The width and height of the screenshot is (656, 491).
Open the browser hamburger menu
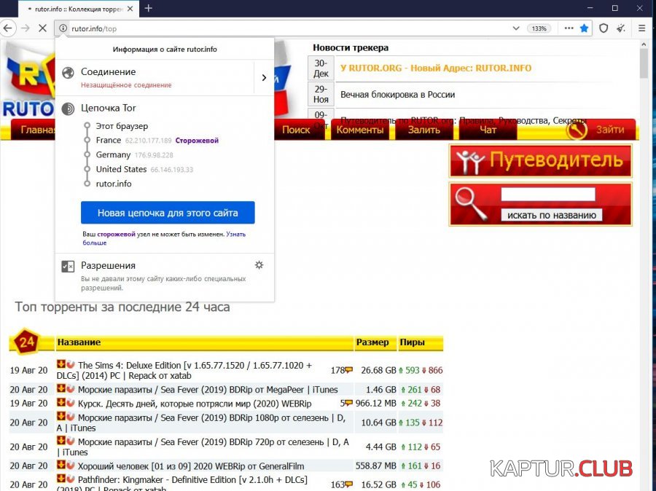click(x=641, y=28)
